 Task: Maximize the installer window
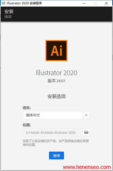(x=95, y=3)
